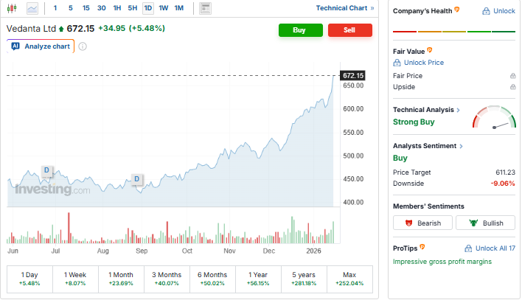Click lock icon beside Unlock All 17
The image size is (522, 300).
(468, 248)
